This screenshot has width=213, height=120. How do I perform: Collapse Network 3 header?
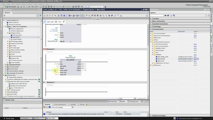click(44, 82)
